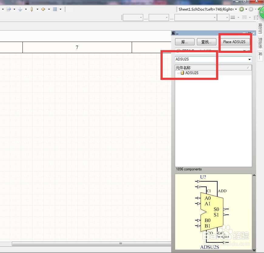Minimize the application window
The width and height of the screenshot is (264, 253).
(237, 2)
